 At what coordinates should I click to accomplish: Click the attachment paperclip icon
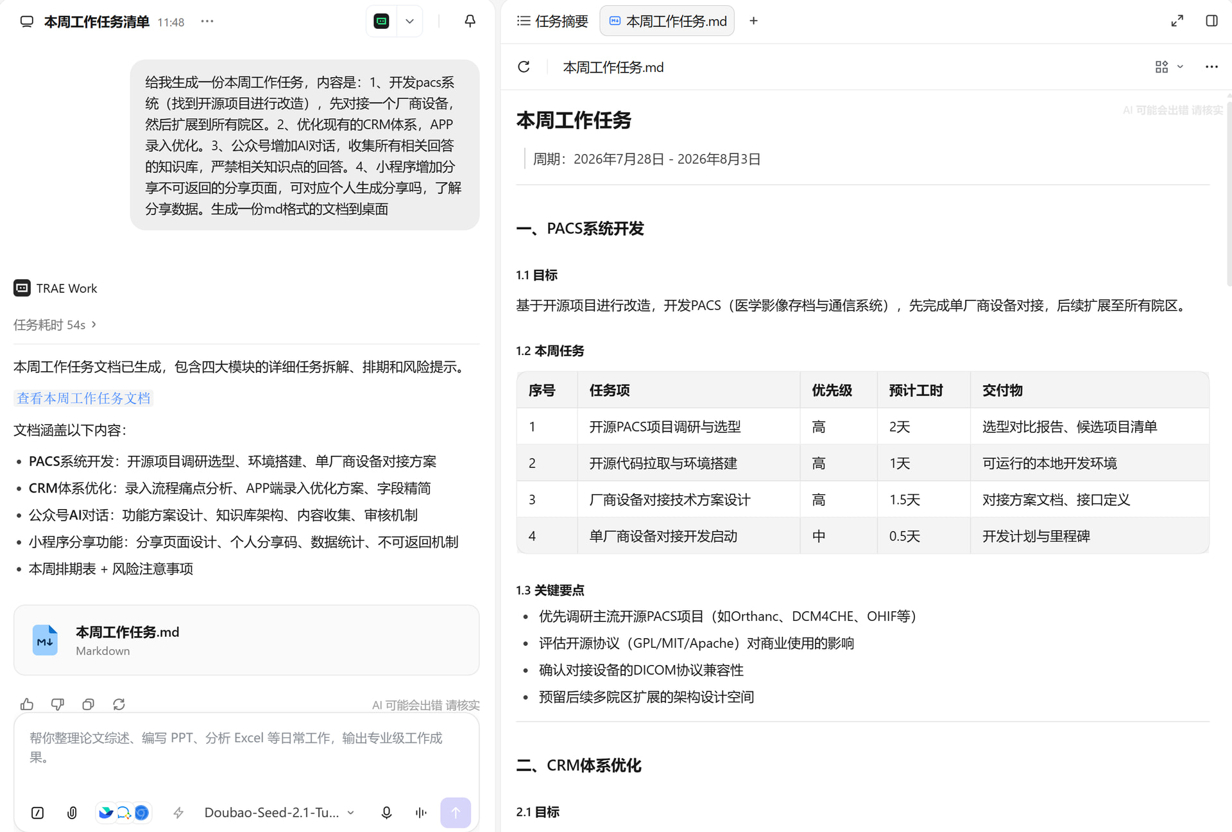[x=72, y=813]
